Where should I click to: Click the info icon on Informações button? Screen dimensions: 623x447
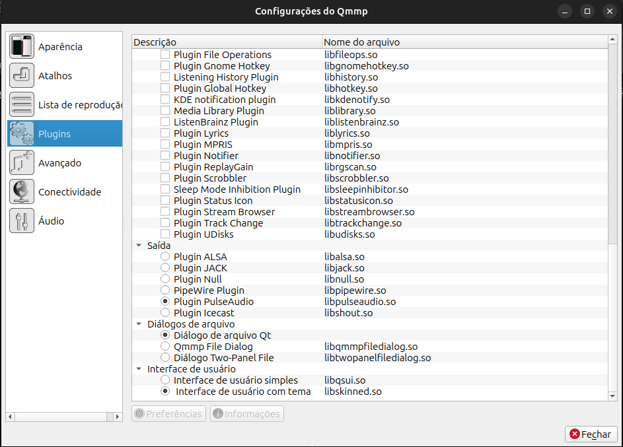219,413
